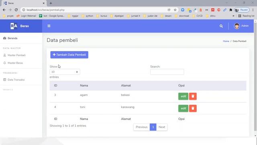
Task: Show more bookmarks chevron
Action: click(233, 16)
